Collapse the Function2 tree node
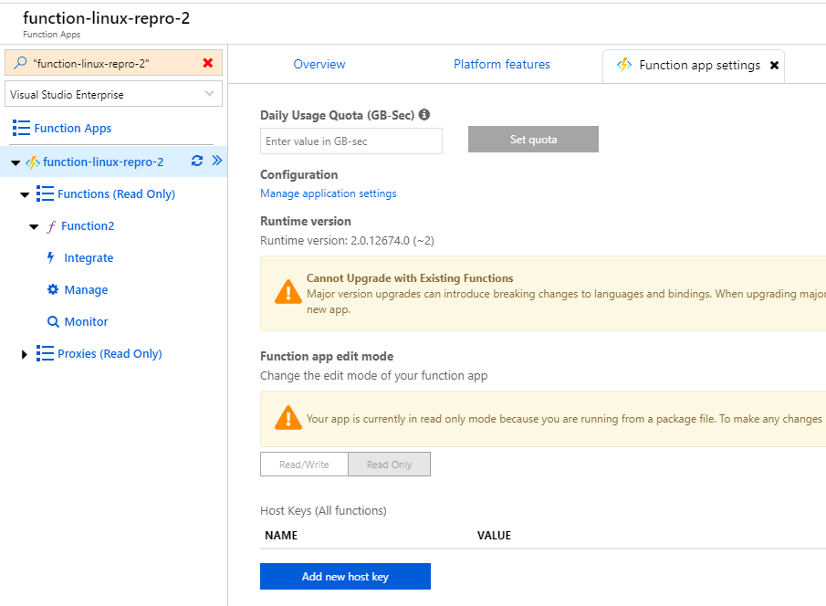 [33, 225]
